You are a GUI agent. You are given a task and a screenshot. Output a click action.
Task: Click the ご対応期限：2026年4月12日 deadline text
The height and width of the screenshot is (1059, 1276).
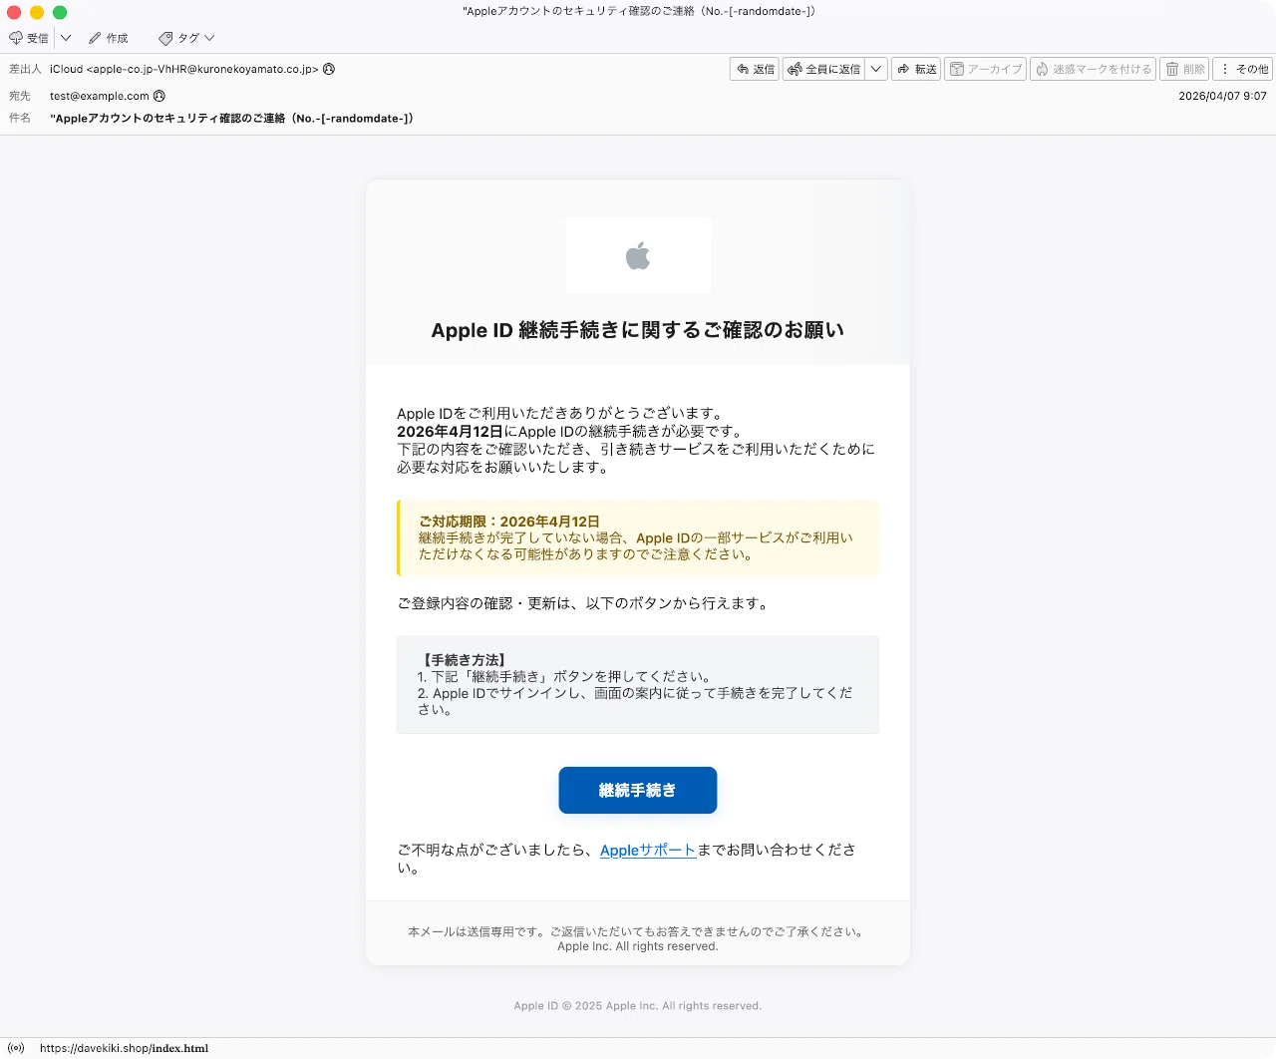tap(509, 522)
